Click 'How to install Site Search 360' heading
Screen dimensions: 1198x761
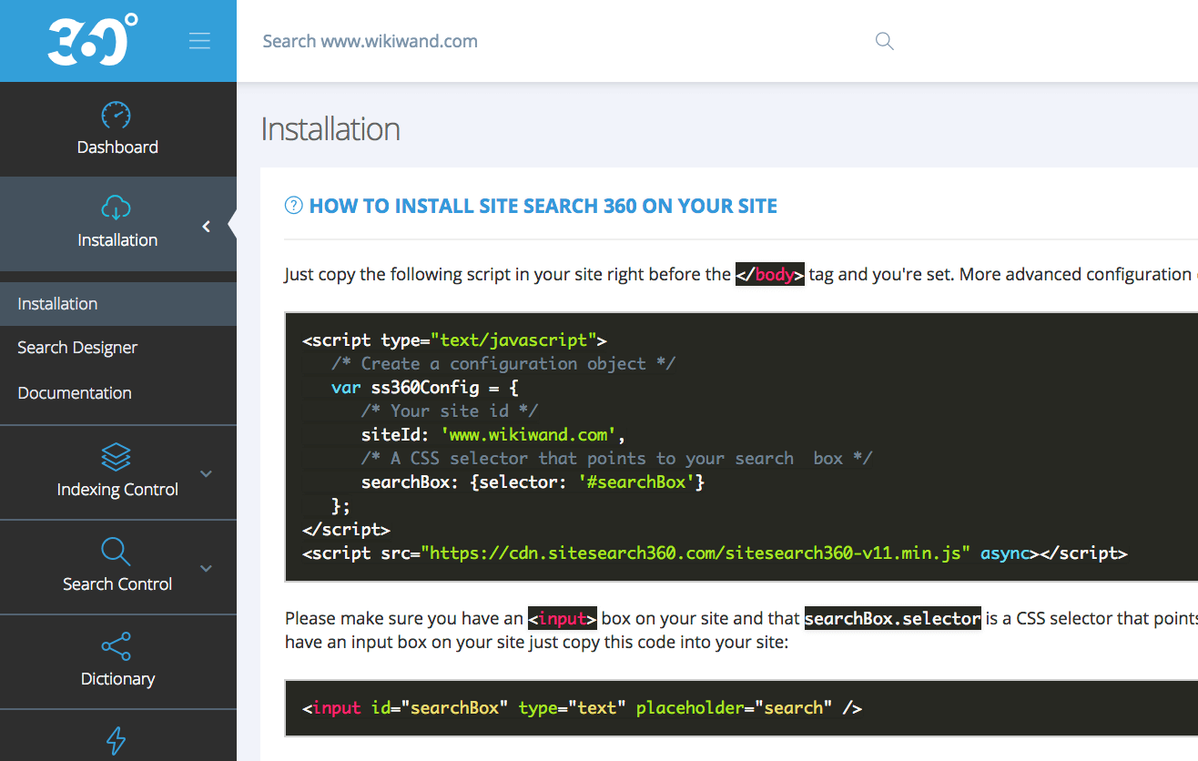click(543, 206)
